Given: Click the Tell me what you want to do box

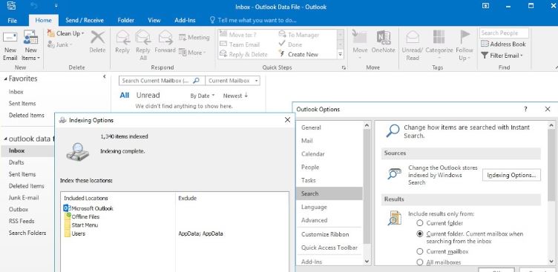Looking at the screenshot, I should coord(253,20).
